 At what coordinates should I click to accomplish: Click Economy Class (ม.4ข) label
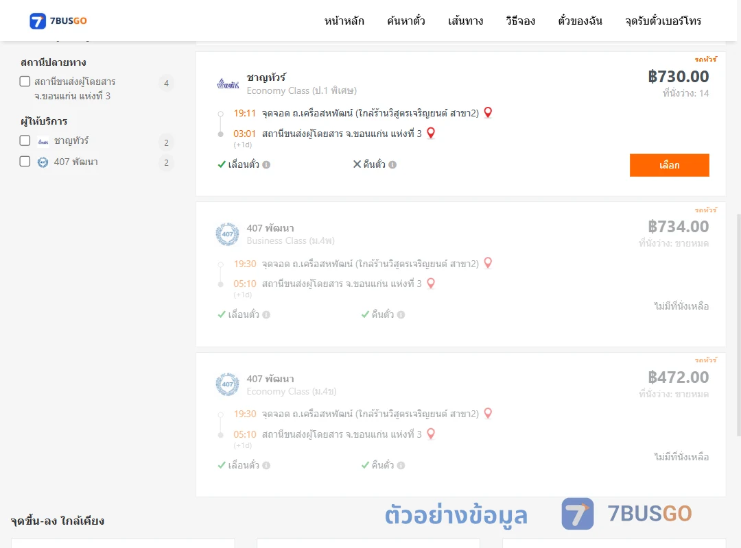(x=292, y=391)
